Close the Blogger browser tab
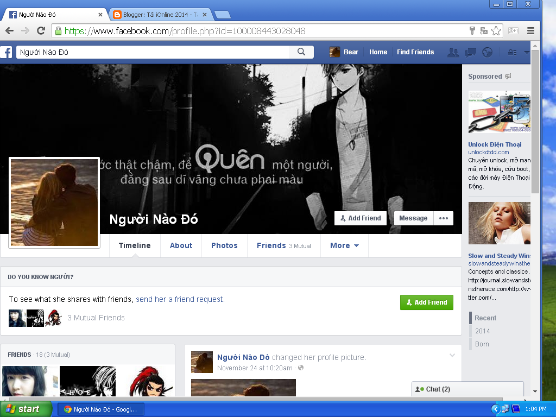556x417 pixels. (205, 15)
